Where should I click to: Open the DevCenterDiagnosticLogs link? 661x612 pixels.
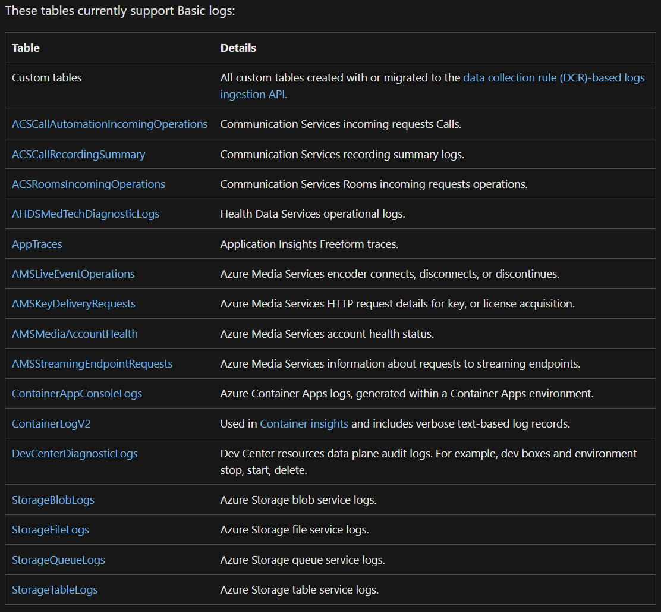75,454
